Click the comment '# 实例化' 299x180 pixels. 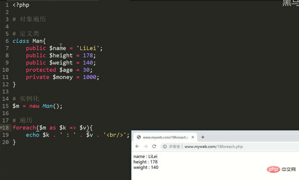point(26,99)
